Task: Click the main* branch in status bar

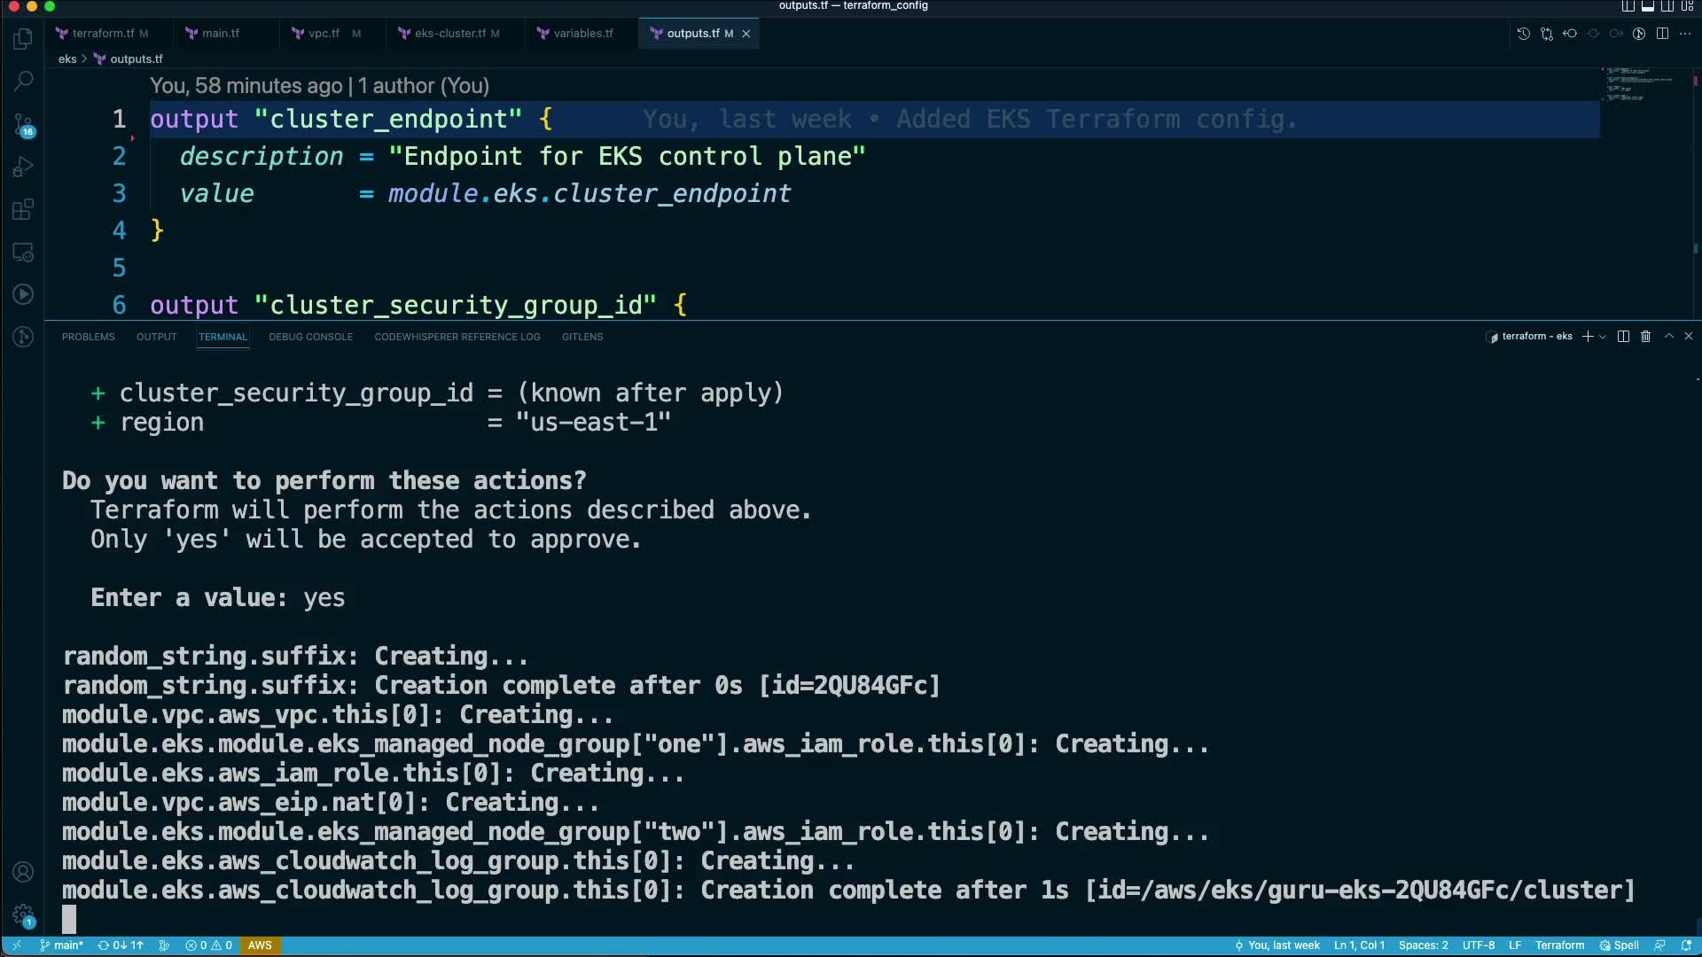Action: pyautogui.click(x=62, y=945)
